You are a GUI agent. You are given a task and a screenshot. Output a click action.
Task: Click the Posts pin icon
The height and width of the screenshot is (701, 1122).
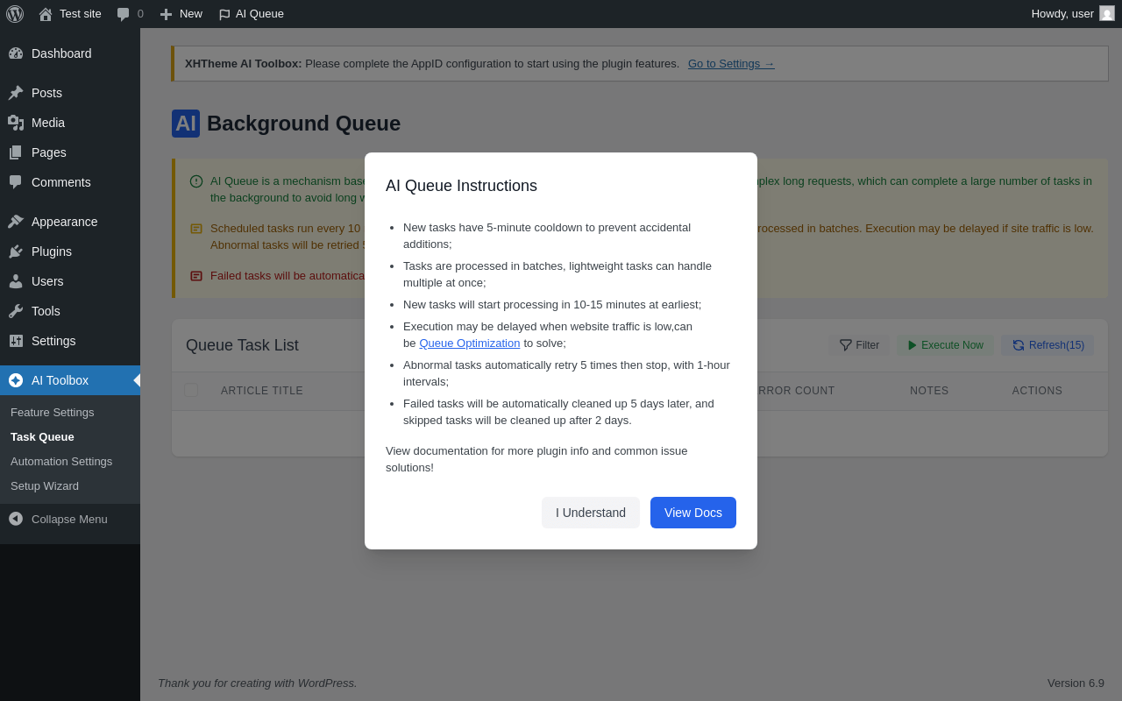pyautogui.click(x=16, y=93)
